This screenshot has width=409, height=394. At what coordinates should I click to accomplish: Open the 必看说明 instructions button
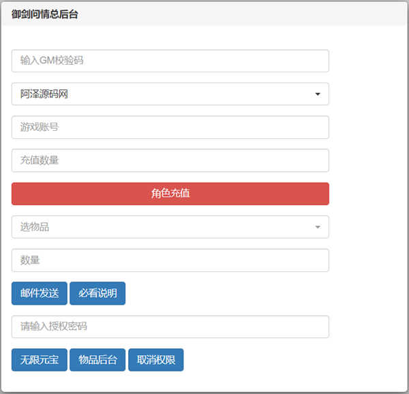[x=97, y=293]
